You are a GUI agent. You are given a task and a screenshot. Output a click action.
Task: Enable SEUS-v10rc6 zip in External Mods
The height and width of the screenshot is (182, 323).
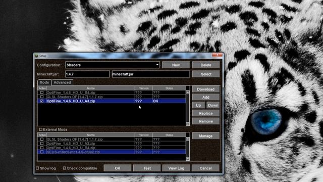click(42, 152)
